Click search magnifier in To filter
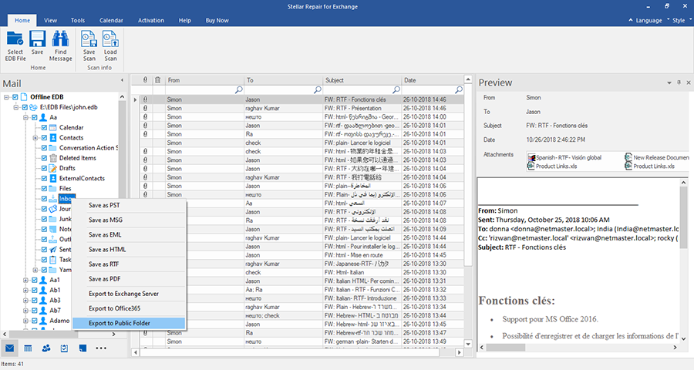The height and width of the screenshot is (370, 694). tap(318, 90)
